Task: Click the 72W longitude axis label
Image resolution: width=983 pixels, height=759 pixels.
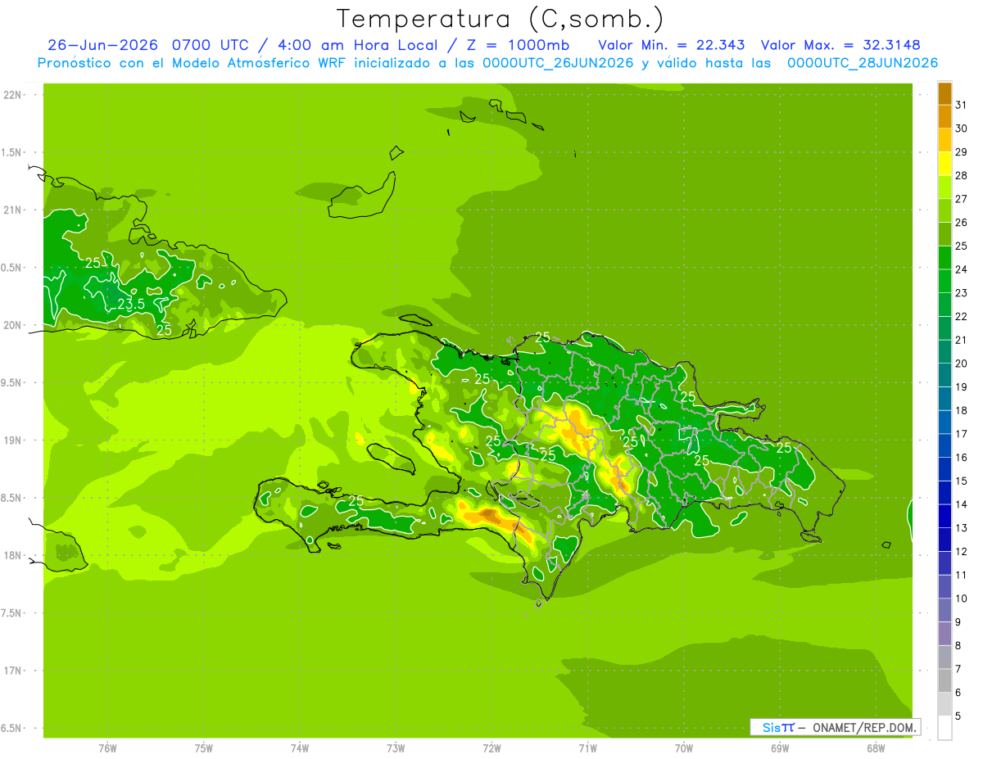Action: [491, 748]
